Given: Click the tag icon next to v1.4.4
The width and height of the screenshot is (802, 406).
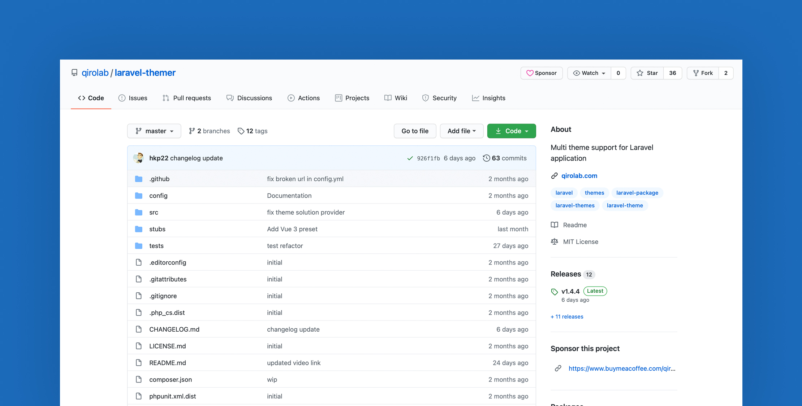Looking at the screenshot, I should point(555,292).
